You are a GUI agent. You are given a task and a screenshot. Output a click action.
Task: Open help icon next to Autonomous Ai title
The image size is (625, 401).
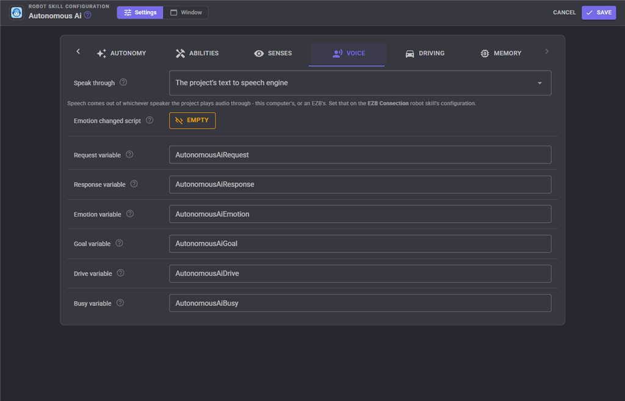point(88,15)
